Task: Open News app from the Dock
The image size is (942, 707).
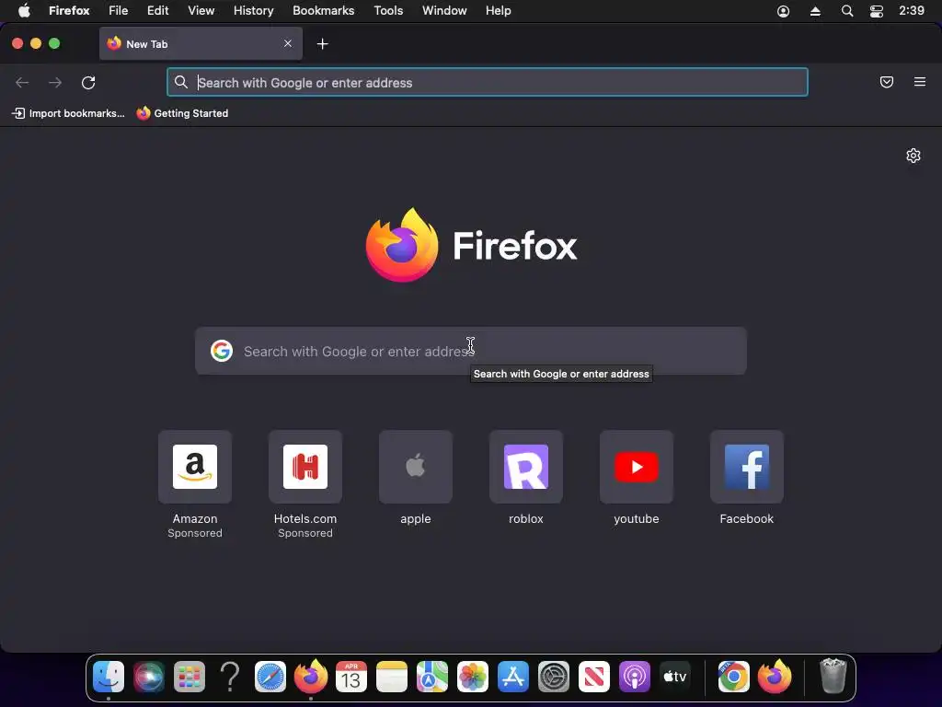Action: pos(594,677)
